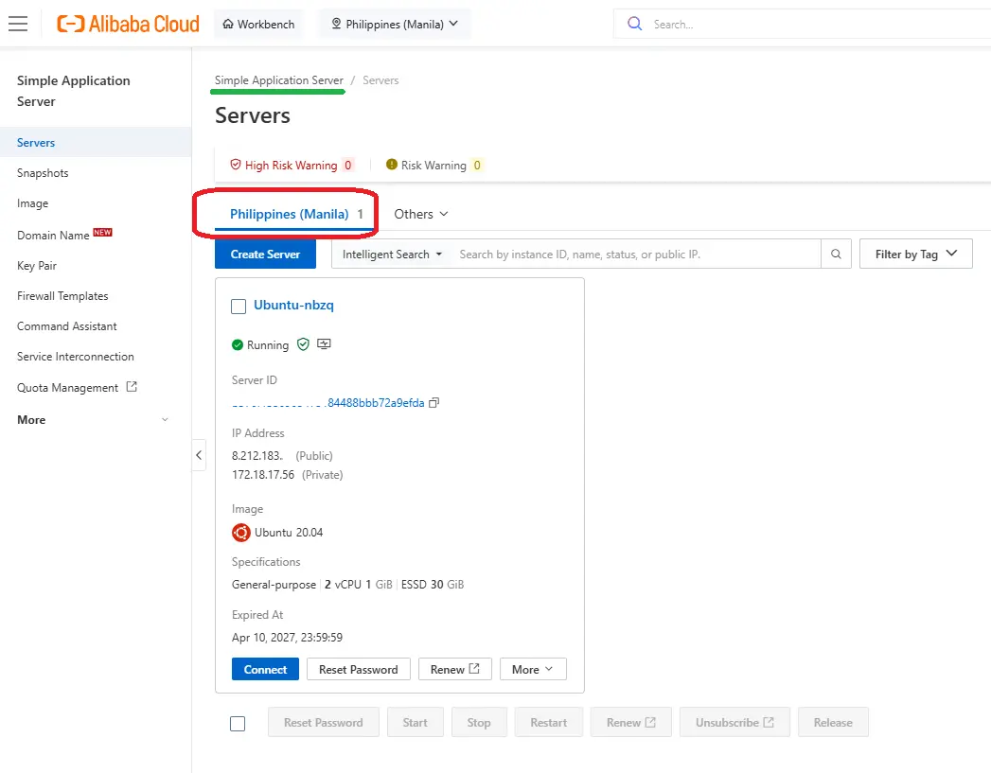The width and height of the screenshot is (991, 773).
Task: Tick the Ubuntu-nbzq server checkbox
Action: tap(239, 307)
